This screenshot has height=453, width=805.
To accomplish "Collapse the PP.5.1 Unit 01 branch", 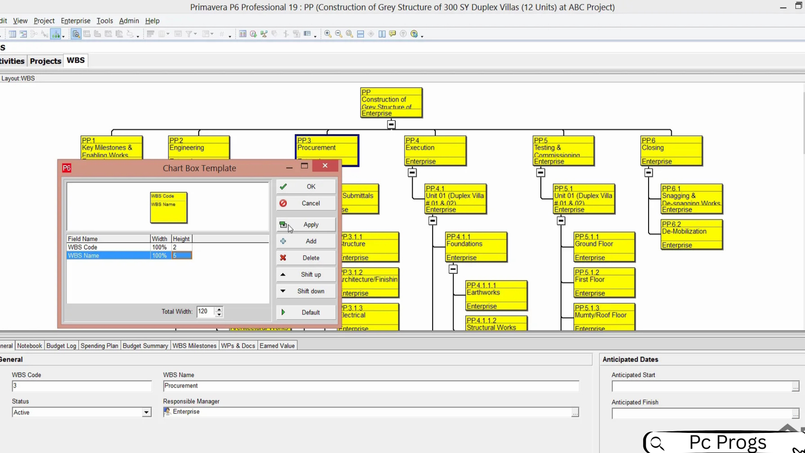I will 561,221.
